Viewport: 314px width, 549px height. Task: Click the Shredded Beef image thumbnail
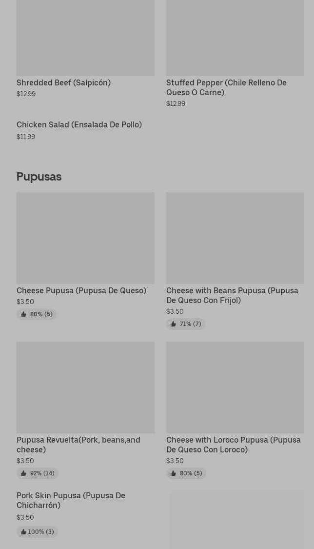[85, 38]
